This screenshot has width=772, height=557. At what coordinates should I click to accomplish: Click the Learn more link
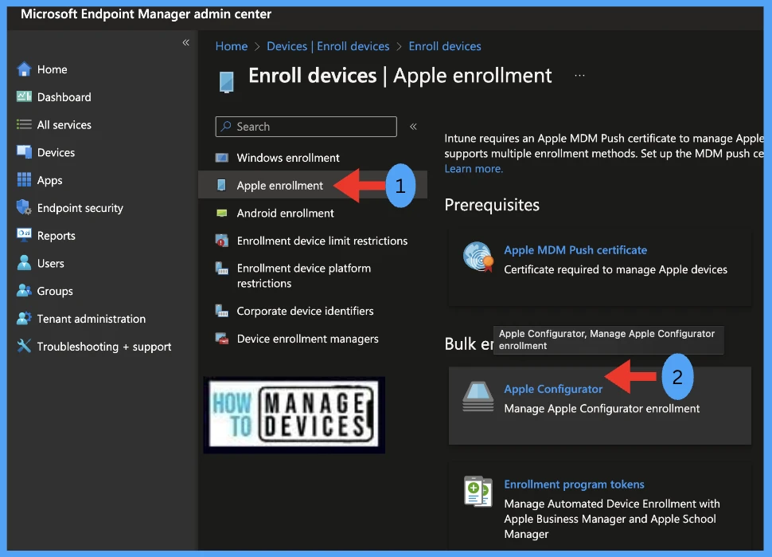[474, 169]
